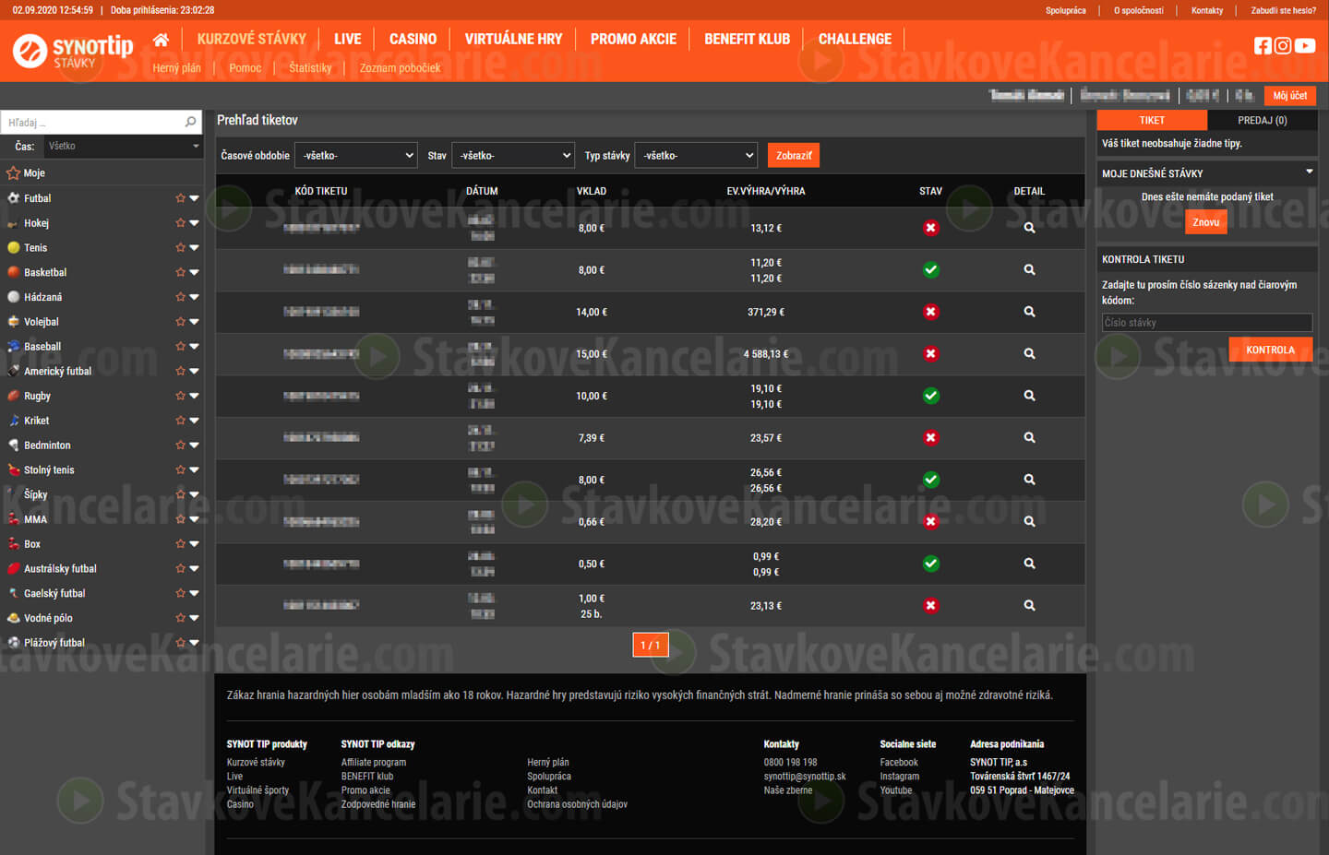Open Virtuálne hry menu item
Screen dimensions: 1329x855
(513, 39)
